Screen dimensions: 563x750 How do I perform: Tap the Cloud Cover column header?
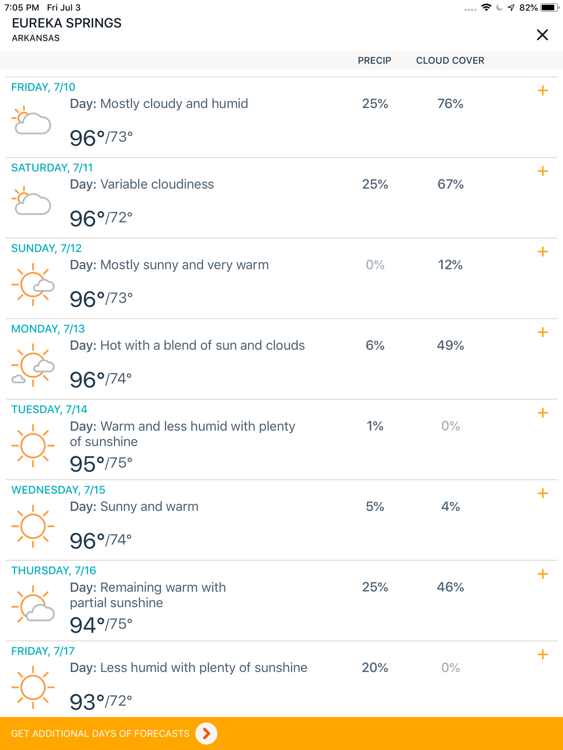tap(450, 60)
